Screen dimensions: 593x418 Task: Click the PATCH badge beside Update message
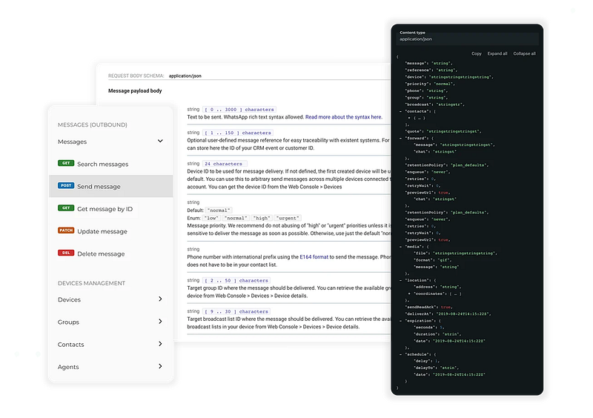click(x=65, y=230)
